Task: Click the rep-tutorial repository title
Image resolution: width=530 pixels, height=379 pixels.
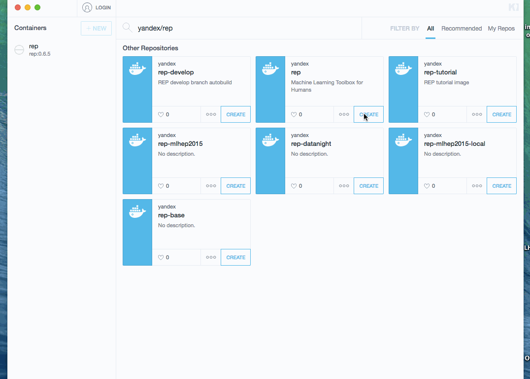Action: [x=440, y=72]
